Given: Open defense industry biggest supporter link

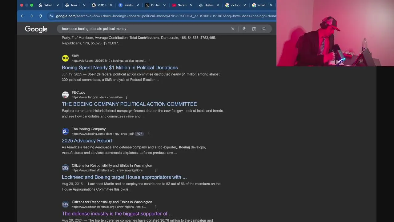Looking at the screenshot, I should pyautogui.click(x=117, y=214).
